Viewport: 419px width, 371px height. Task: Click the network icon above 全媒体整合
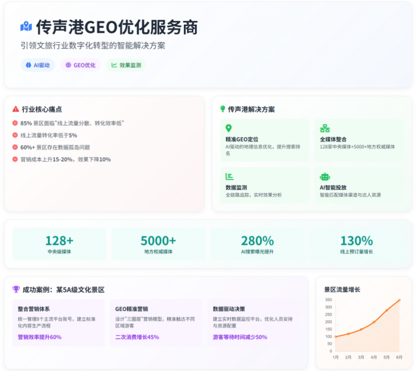(x=325, y=128)
